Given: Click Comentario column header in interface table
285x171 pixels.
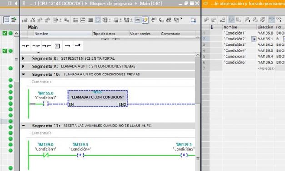Looking at the screenshot, I should (178, 34).
